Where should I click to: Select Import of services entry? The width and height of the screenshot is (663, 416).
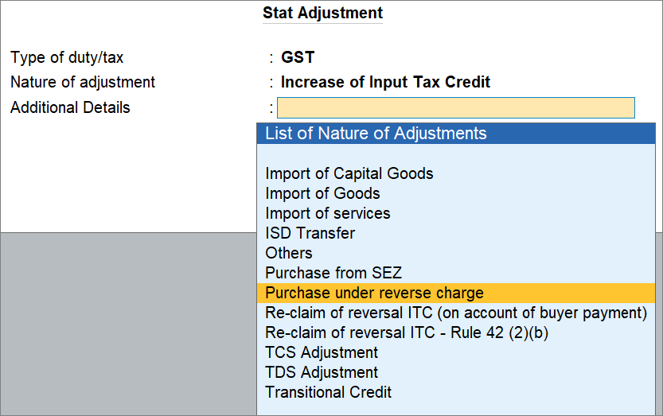coord(327,213)
